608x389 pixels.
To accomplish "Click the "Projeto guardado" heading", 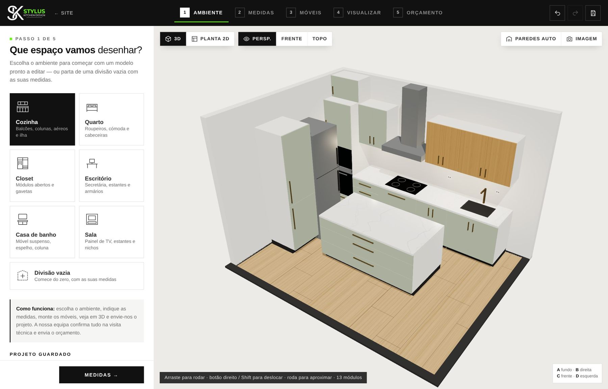I will 40,354.
